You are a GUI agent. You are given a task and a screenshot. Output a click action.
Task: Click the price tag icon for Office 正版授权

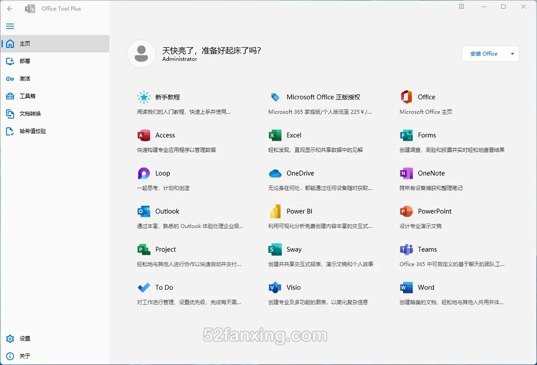(x=275, y=97)
